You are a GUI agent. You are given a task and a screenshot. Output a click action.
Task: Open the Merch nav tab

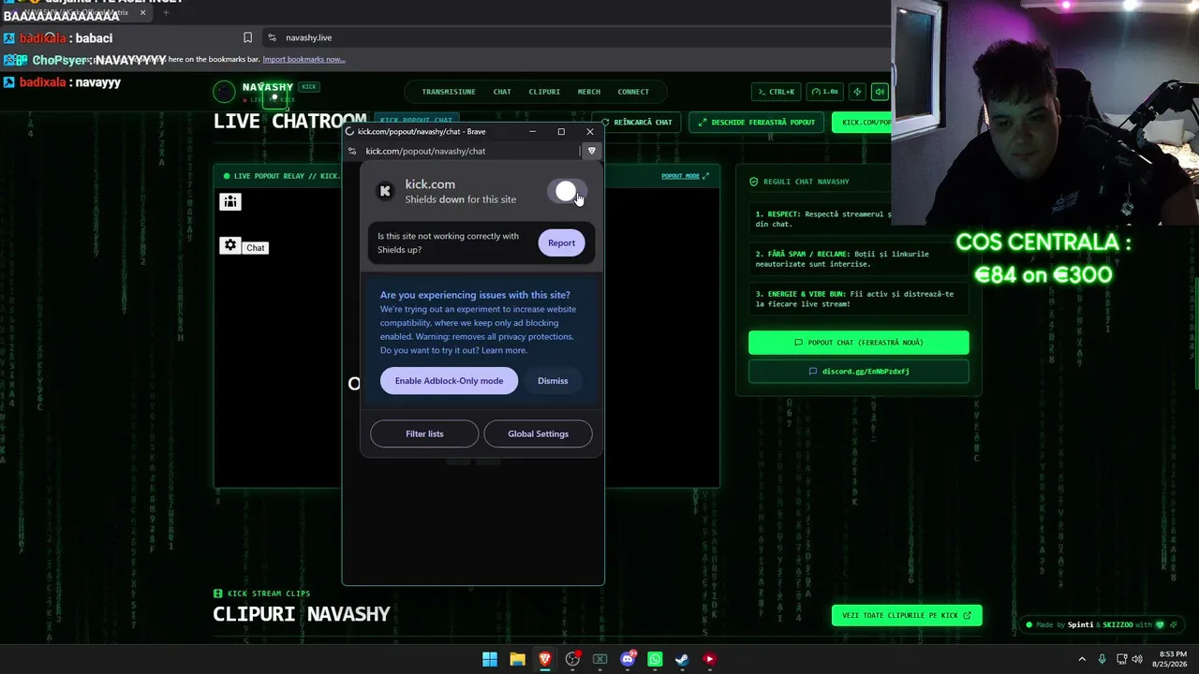click(x=589, y=92)
